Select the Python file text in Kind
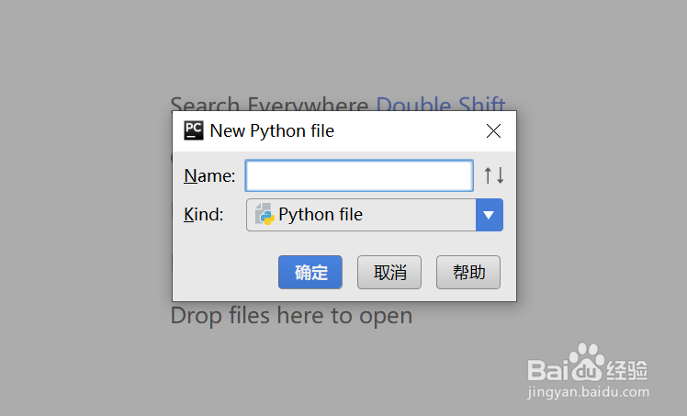Screen dimensions: 687x416 [x=321, y=215]
